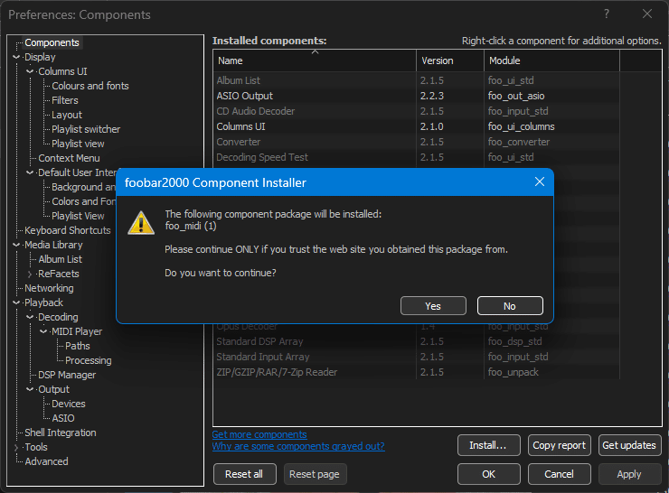Screen dimensions: 669x493
Task: Select the Converter component row
Action: point(416,142)
